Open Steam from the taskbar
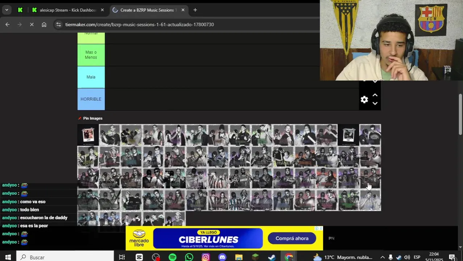Screen dimensions: 463x261 pos(272,257)
